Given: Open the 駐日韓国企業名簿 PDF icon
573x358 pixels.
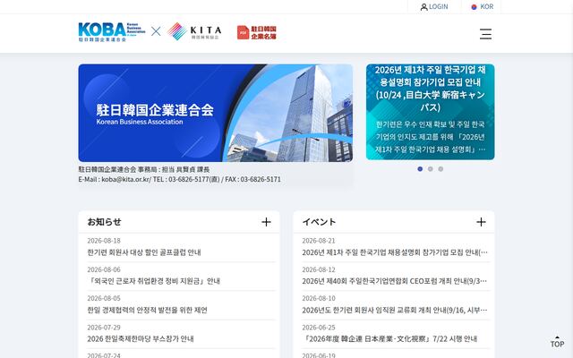Looking at the screenshot, I should point(257,32).
